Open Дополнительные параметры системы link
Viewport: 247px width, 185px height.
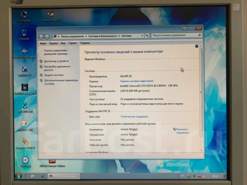(x=61, y=82)
